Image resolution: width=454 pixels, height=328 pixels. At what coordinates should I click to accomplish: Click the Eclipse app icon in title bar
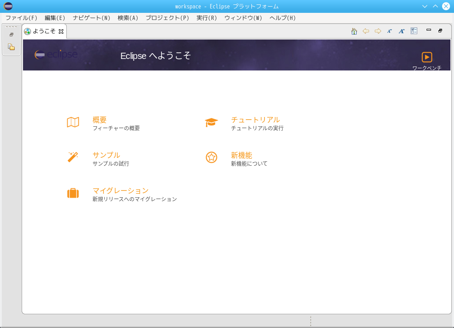tap(8, 6)
